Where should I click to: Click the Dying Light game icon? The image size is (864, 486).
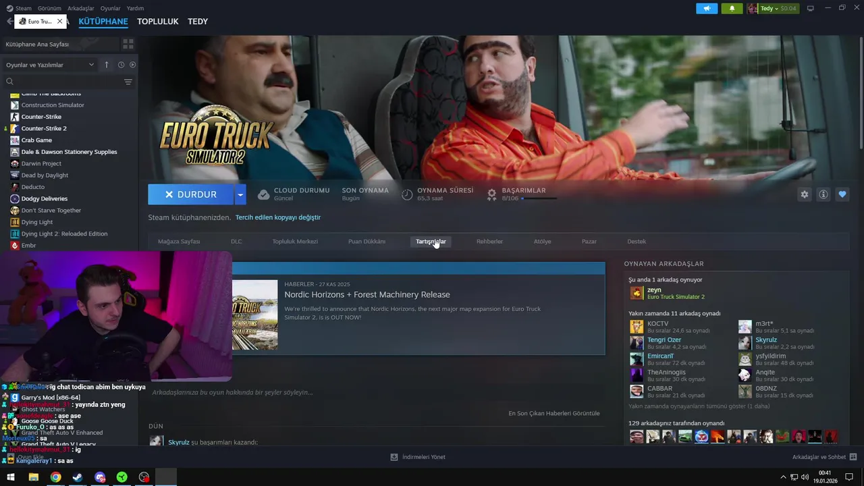click(15, 222)
